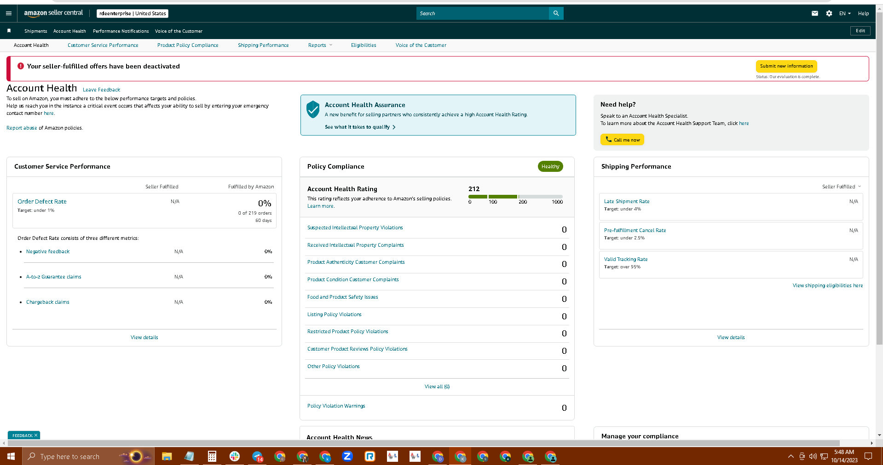Click the Edit bookmarks button
883x465 pixels.
860,31
